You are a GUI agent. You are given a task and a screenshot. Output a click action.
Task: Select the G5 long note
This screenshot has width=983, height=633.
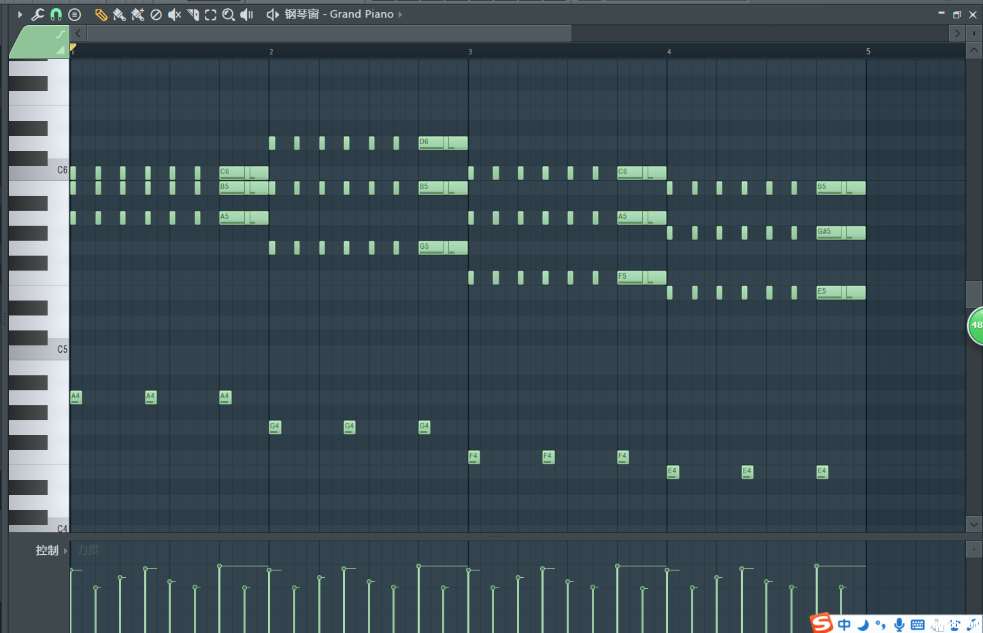(443, 247)
